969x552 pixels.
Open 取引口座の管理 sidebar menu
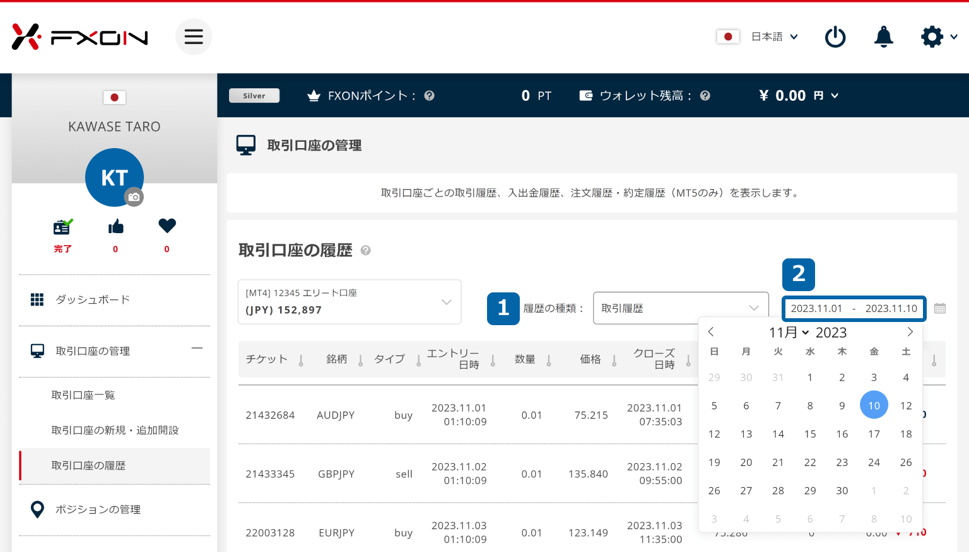point(93,351)
